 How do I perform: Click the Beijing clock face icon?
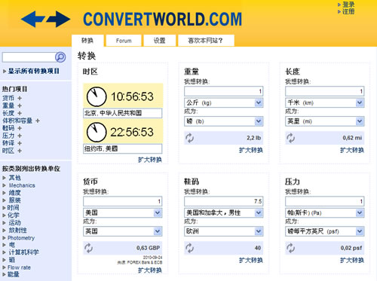[x=97, y=96]
